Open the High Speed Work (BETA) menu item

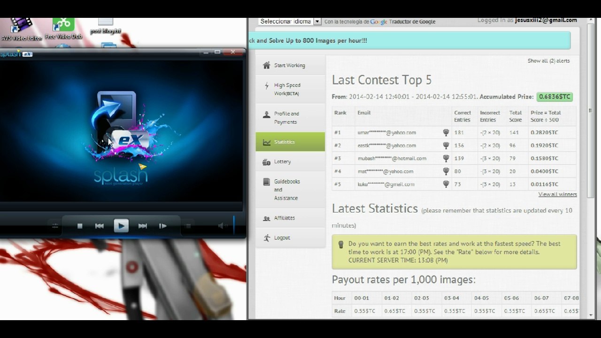(290, 89)
